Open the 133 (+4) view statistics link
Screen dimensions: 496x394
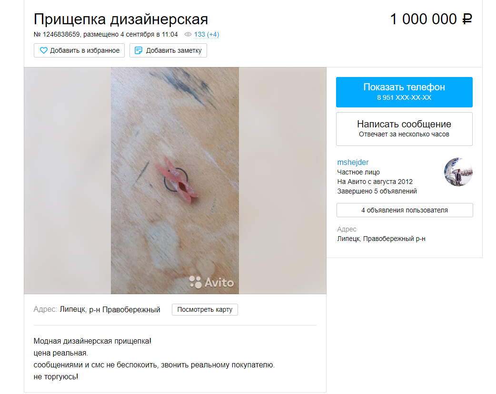point(207,34)
